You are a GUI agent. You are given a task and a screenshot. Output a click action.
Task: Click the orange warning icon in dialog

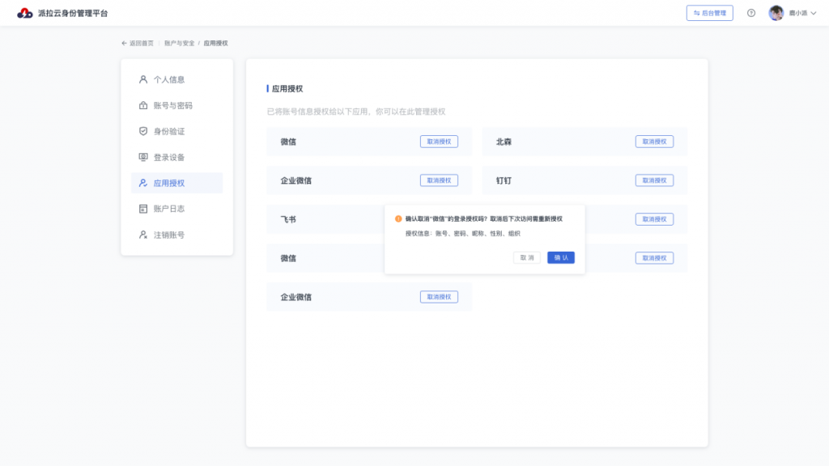[x=398, y=218]
